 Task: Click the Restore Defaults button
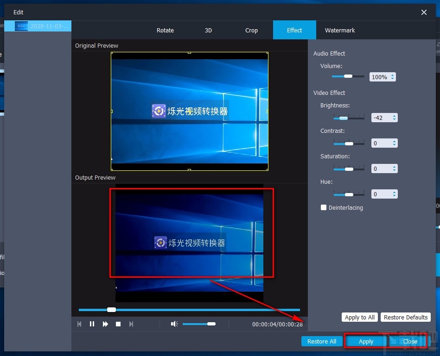(406, 317)
